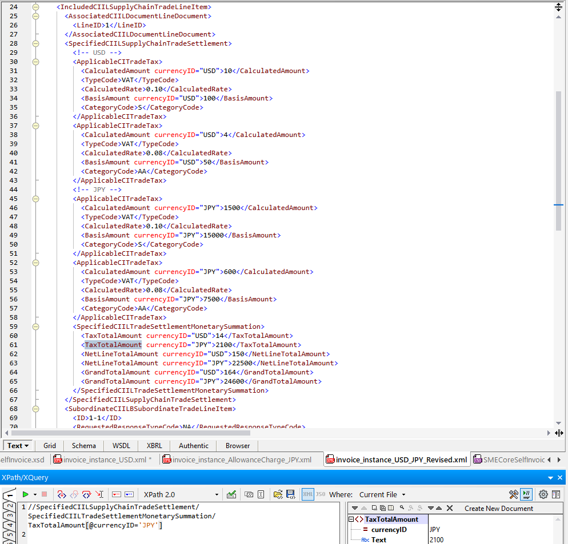This screenshot has width=568, height=544.
Task: Open the Where: Current File dropdown
Action: 382,494
